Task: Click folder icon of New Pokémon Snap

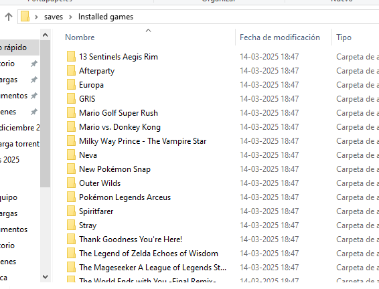Action: pos(71,169)
